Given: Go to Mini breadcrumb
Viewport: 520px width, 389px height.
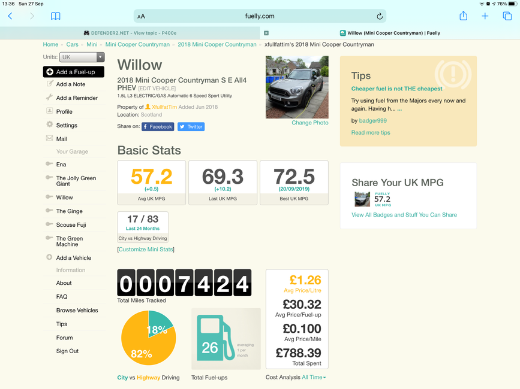Looking at the screenshot, I should coord(92,44).
